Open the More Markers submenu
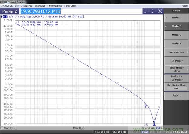Viewport: 189px width, 134px height. [x=176, y=52]
